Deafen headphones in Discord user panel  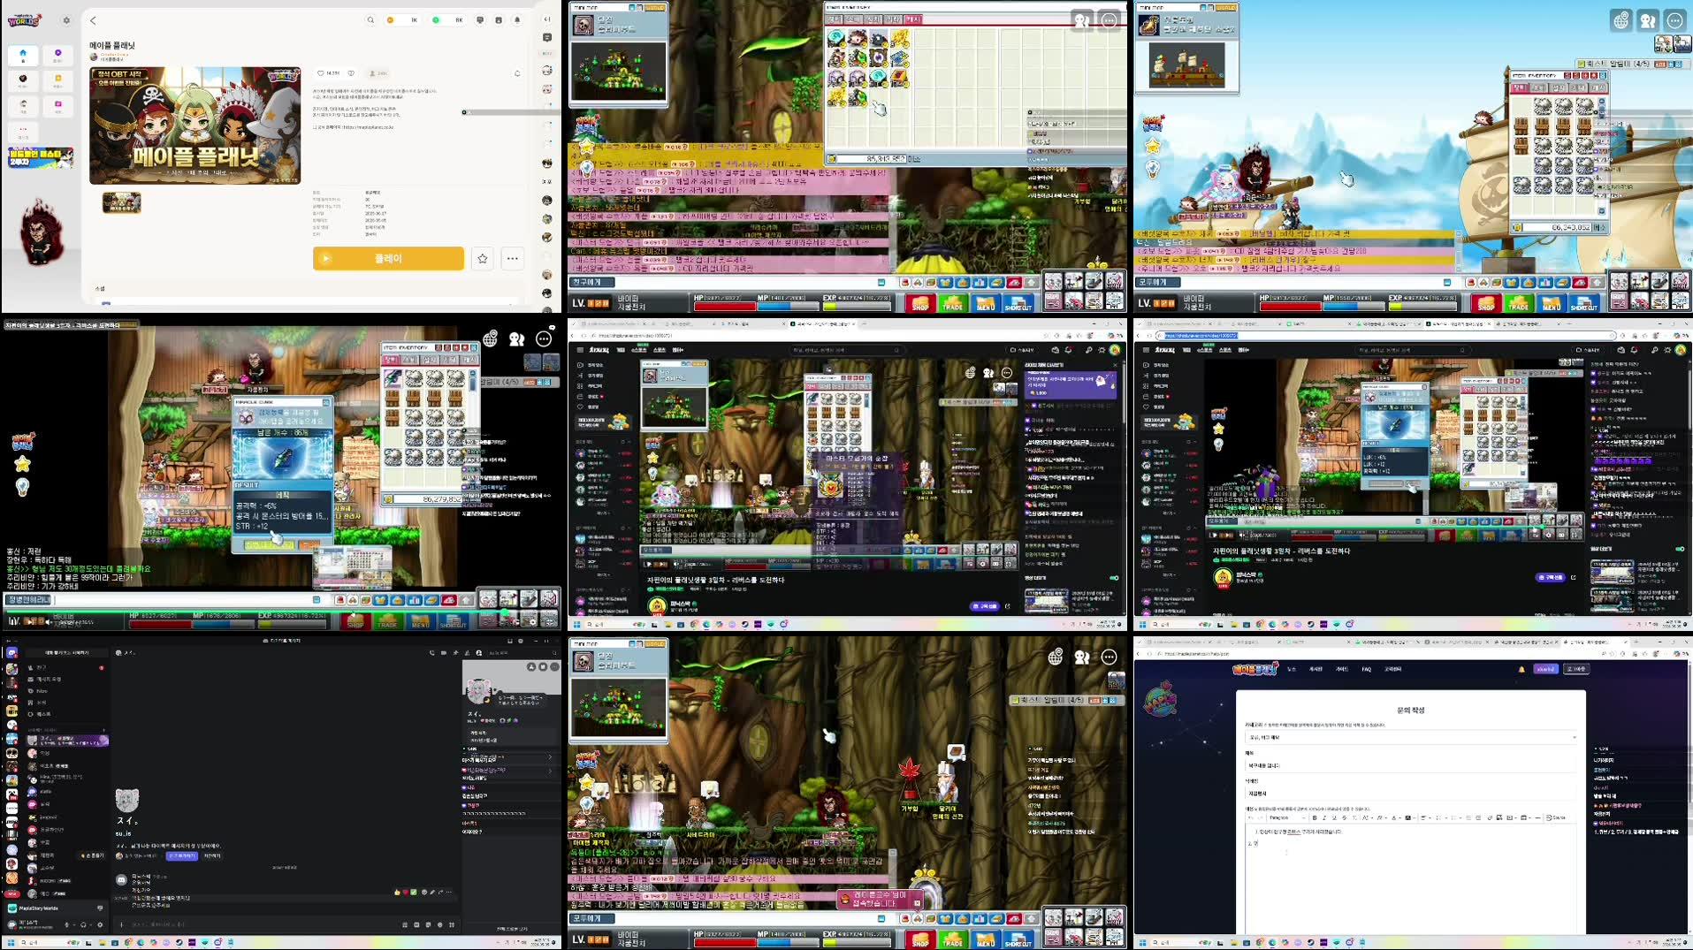tap(84, 924)
